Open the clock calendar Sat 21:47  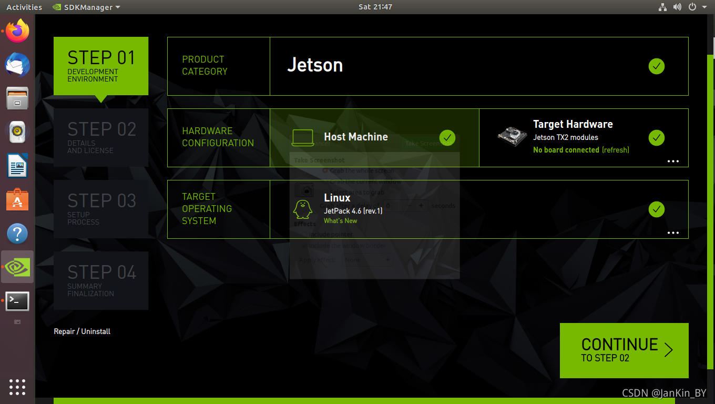pos(375,7)
